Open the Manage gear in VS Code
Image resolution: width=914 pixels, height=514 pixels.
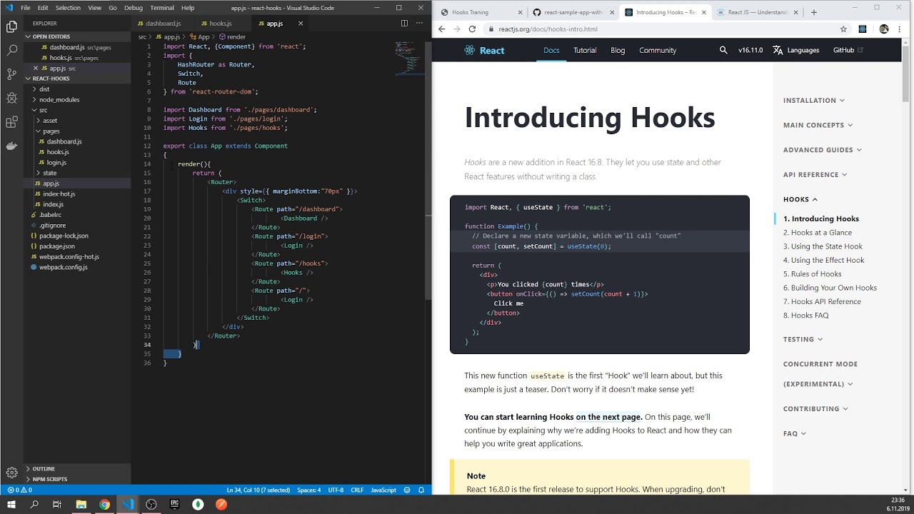coord(11,473)
